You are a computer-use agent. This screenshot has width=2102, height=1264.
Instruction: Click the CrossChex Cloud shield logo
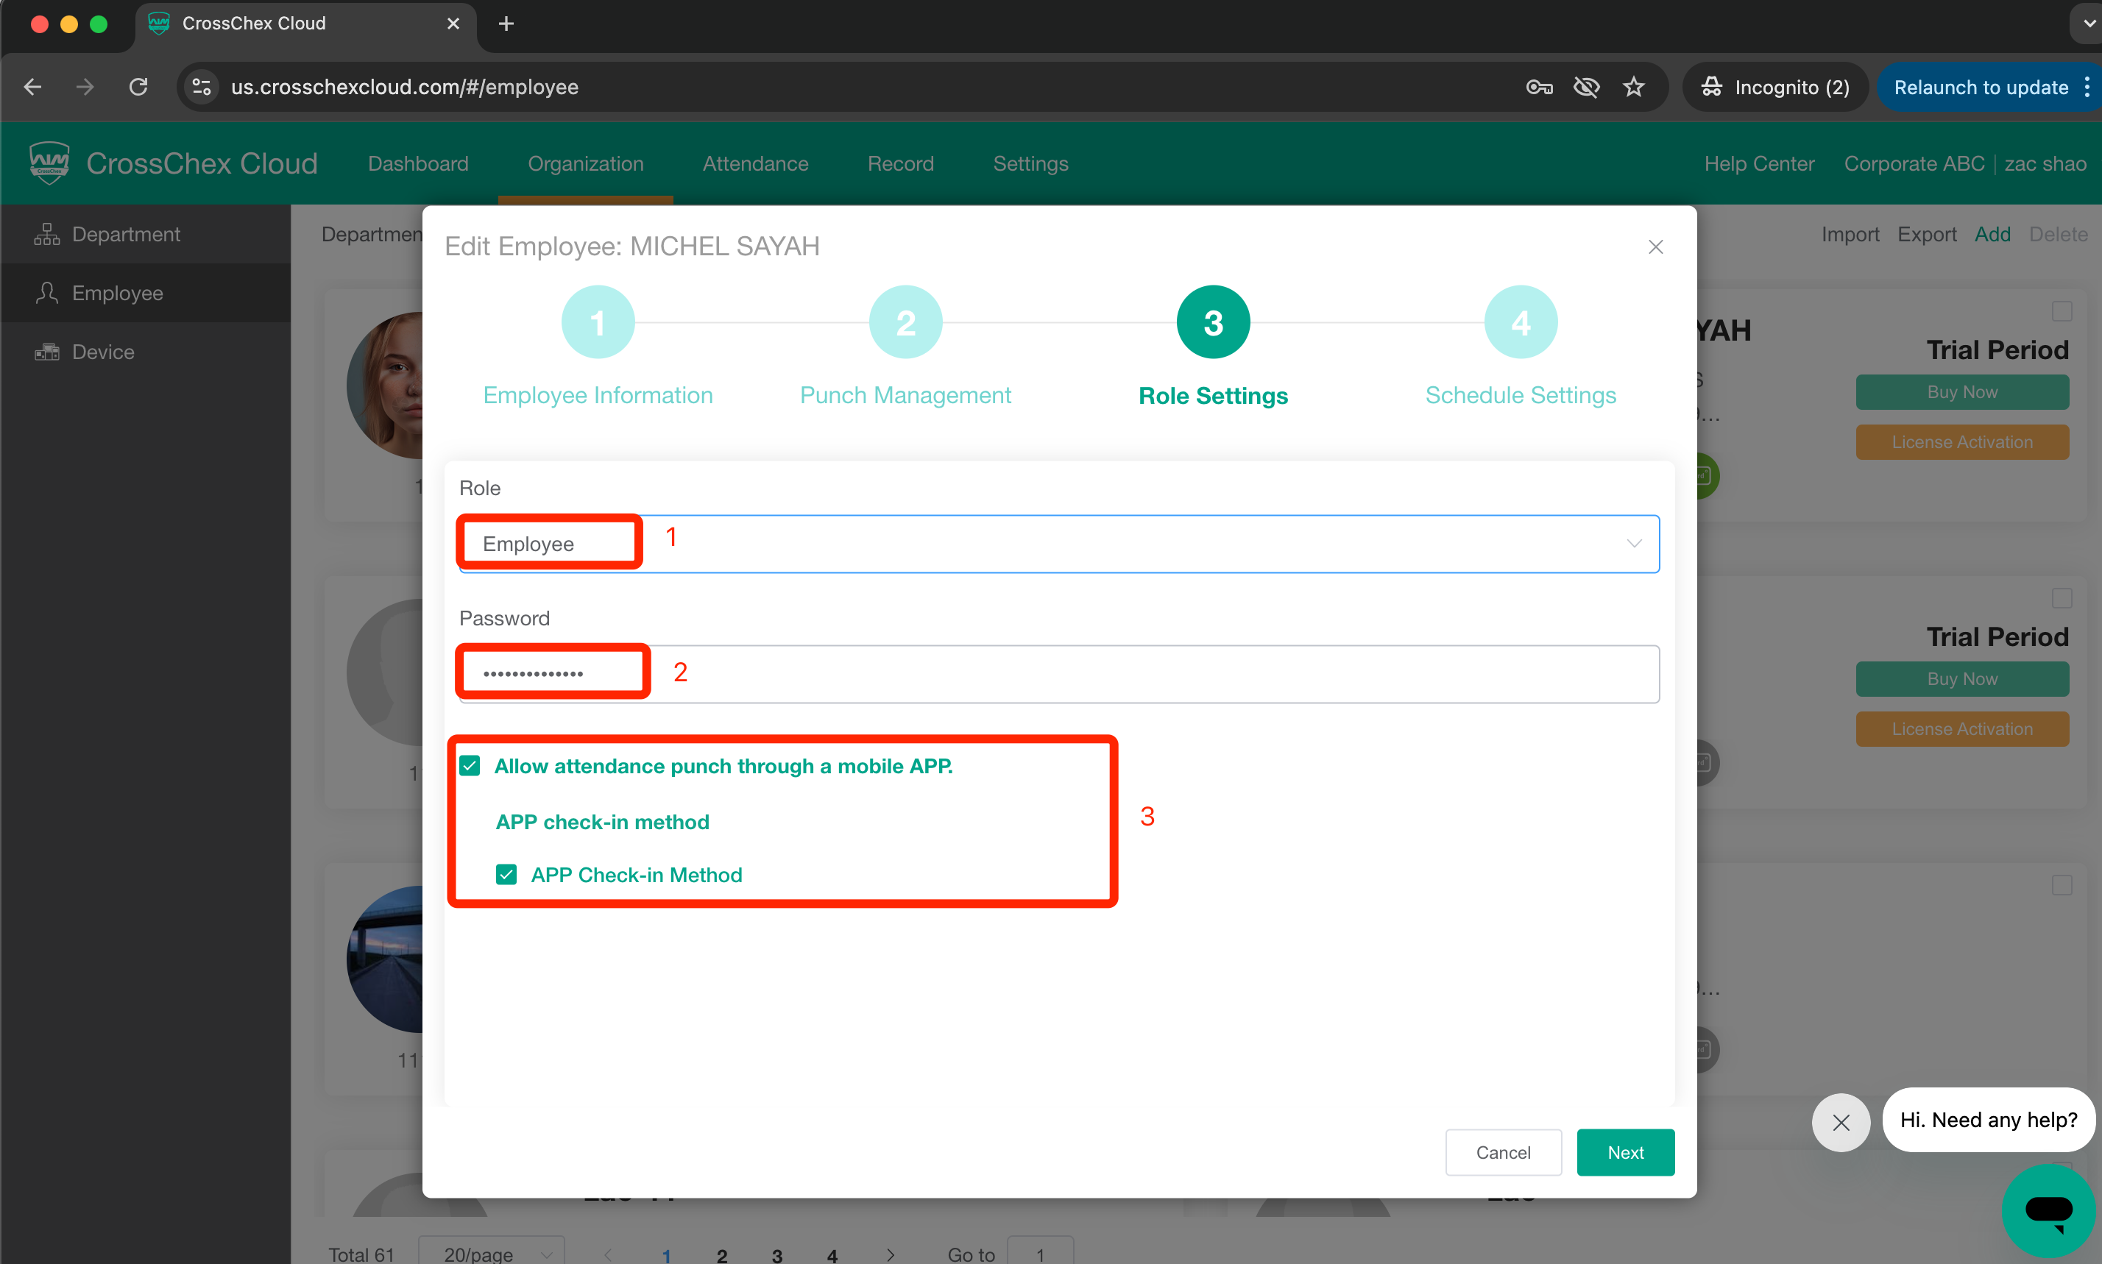pos(49,163)
